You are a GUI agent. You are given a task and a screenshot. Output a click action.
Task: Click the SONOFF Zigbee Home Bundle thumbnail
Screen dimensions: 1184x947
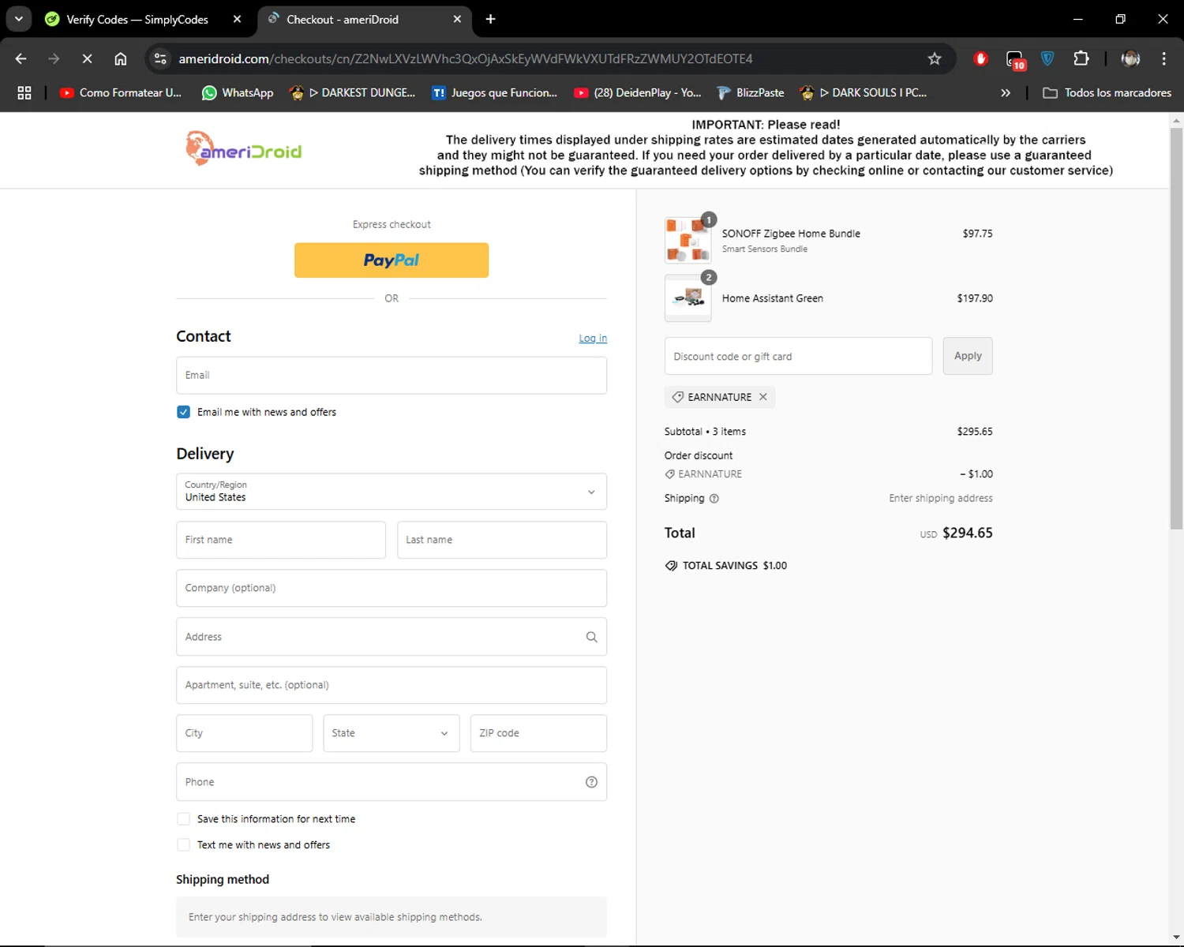[x=688, y=240]
